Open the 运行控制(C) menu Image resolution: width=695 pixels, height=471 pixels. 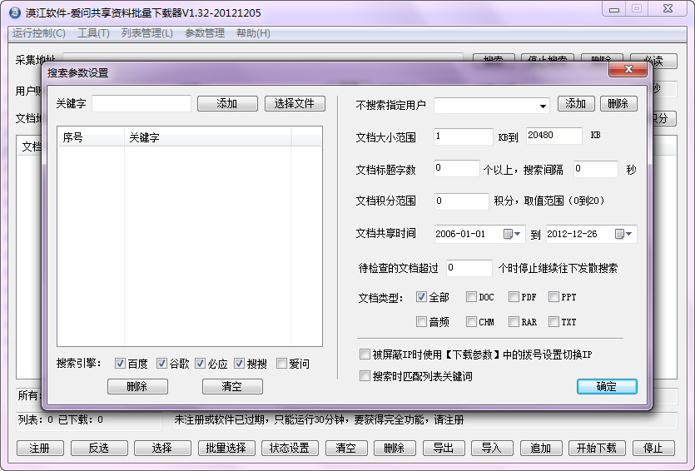[x=38, y=33]
